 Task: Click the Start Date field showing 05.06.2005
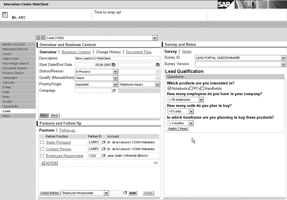click(x=93, y=65)
